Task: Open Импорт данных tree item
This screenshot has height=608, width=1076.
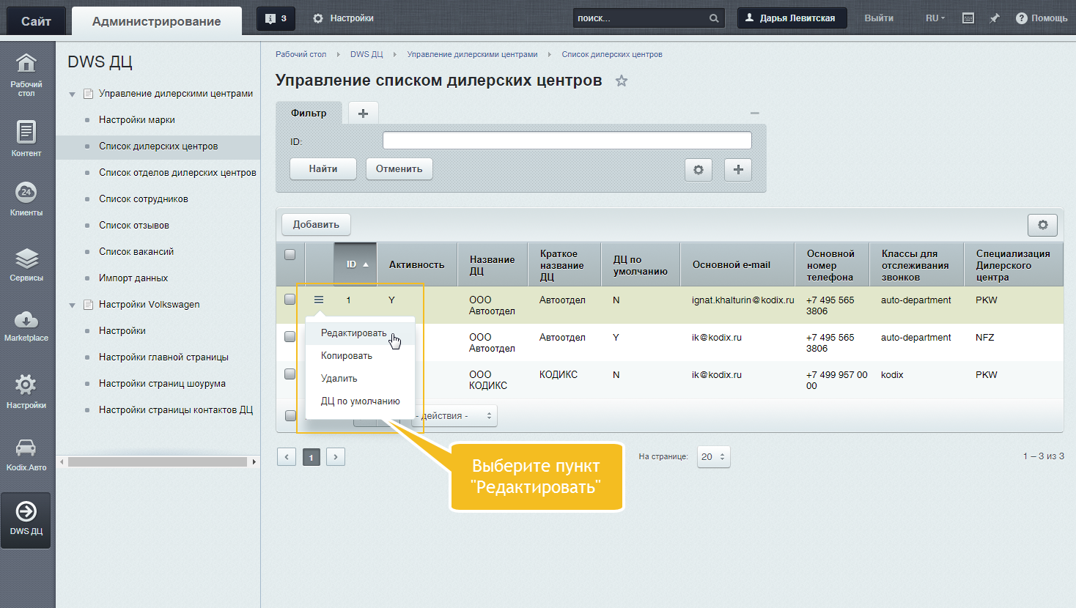Action: point(133,278)
